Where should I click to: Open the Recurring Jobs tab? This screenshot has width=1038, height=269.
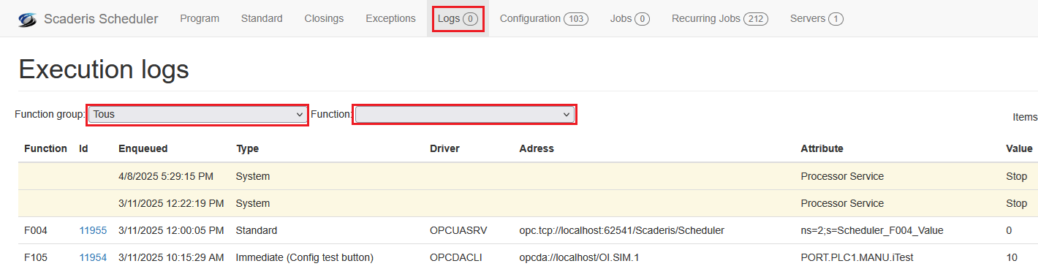pos(720,18)
